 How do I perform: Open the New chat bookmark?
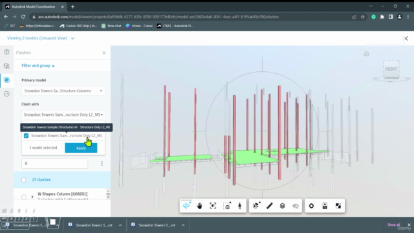click(x=111, y=26)
